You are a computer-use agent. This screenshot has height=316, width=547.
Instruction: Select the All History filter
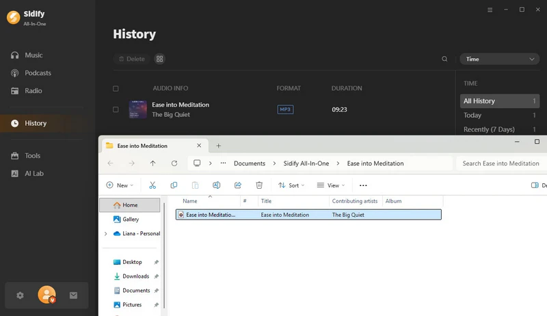pos(500,101)
